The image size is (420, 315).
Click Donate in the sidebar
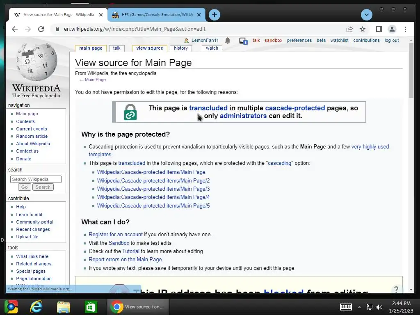(23, 159)
